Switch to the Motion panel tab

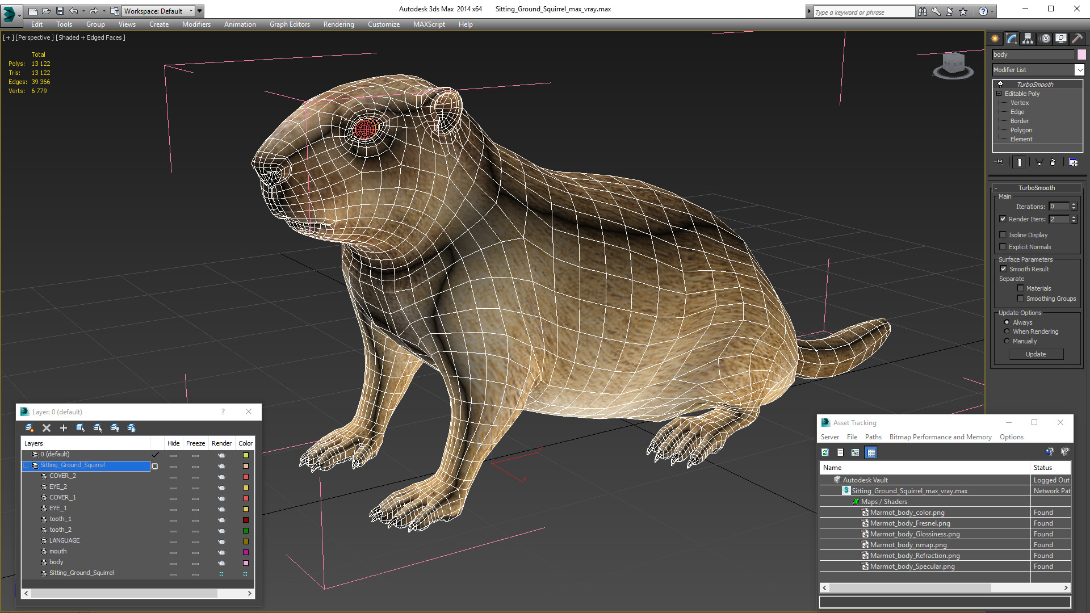(x=1045, y=39)
